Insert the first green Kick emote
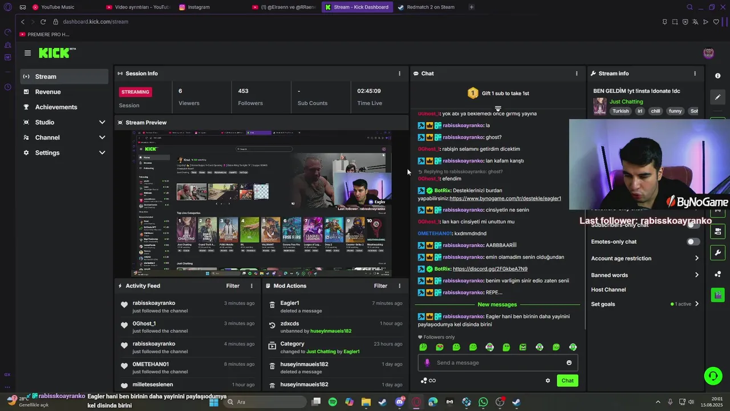Screen dimensions: 730x411 pyautogui.click(x=423, y=347)
